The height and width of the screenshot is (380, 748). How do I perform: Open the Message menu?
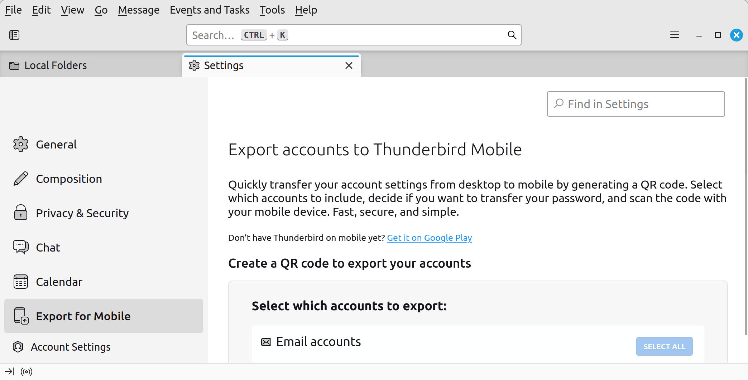pyautogui.click(x=139, y=10)
